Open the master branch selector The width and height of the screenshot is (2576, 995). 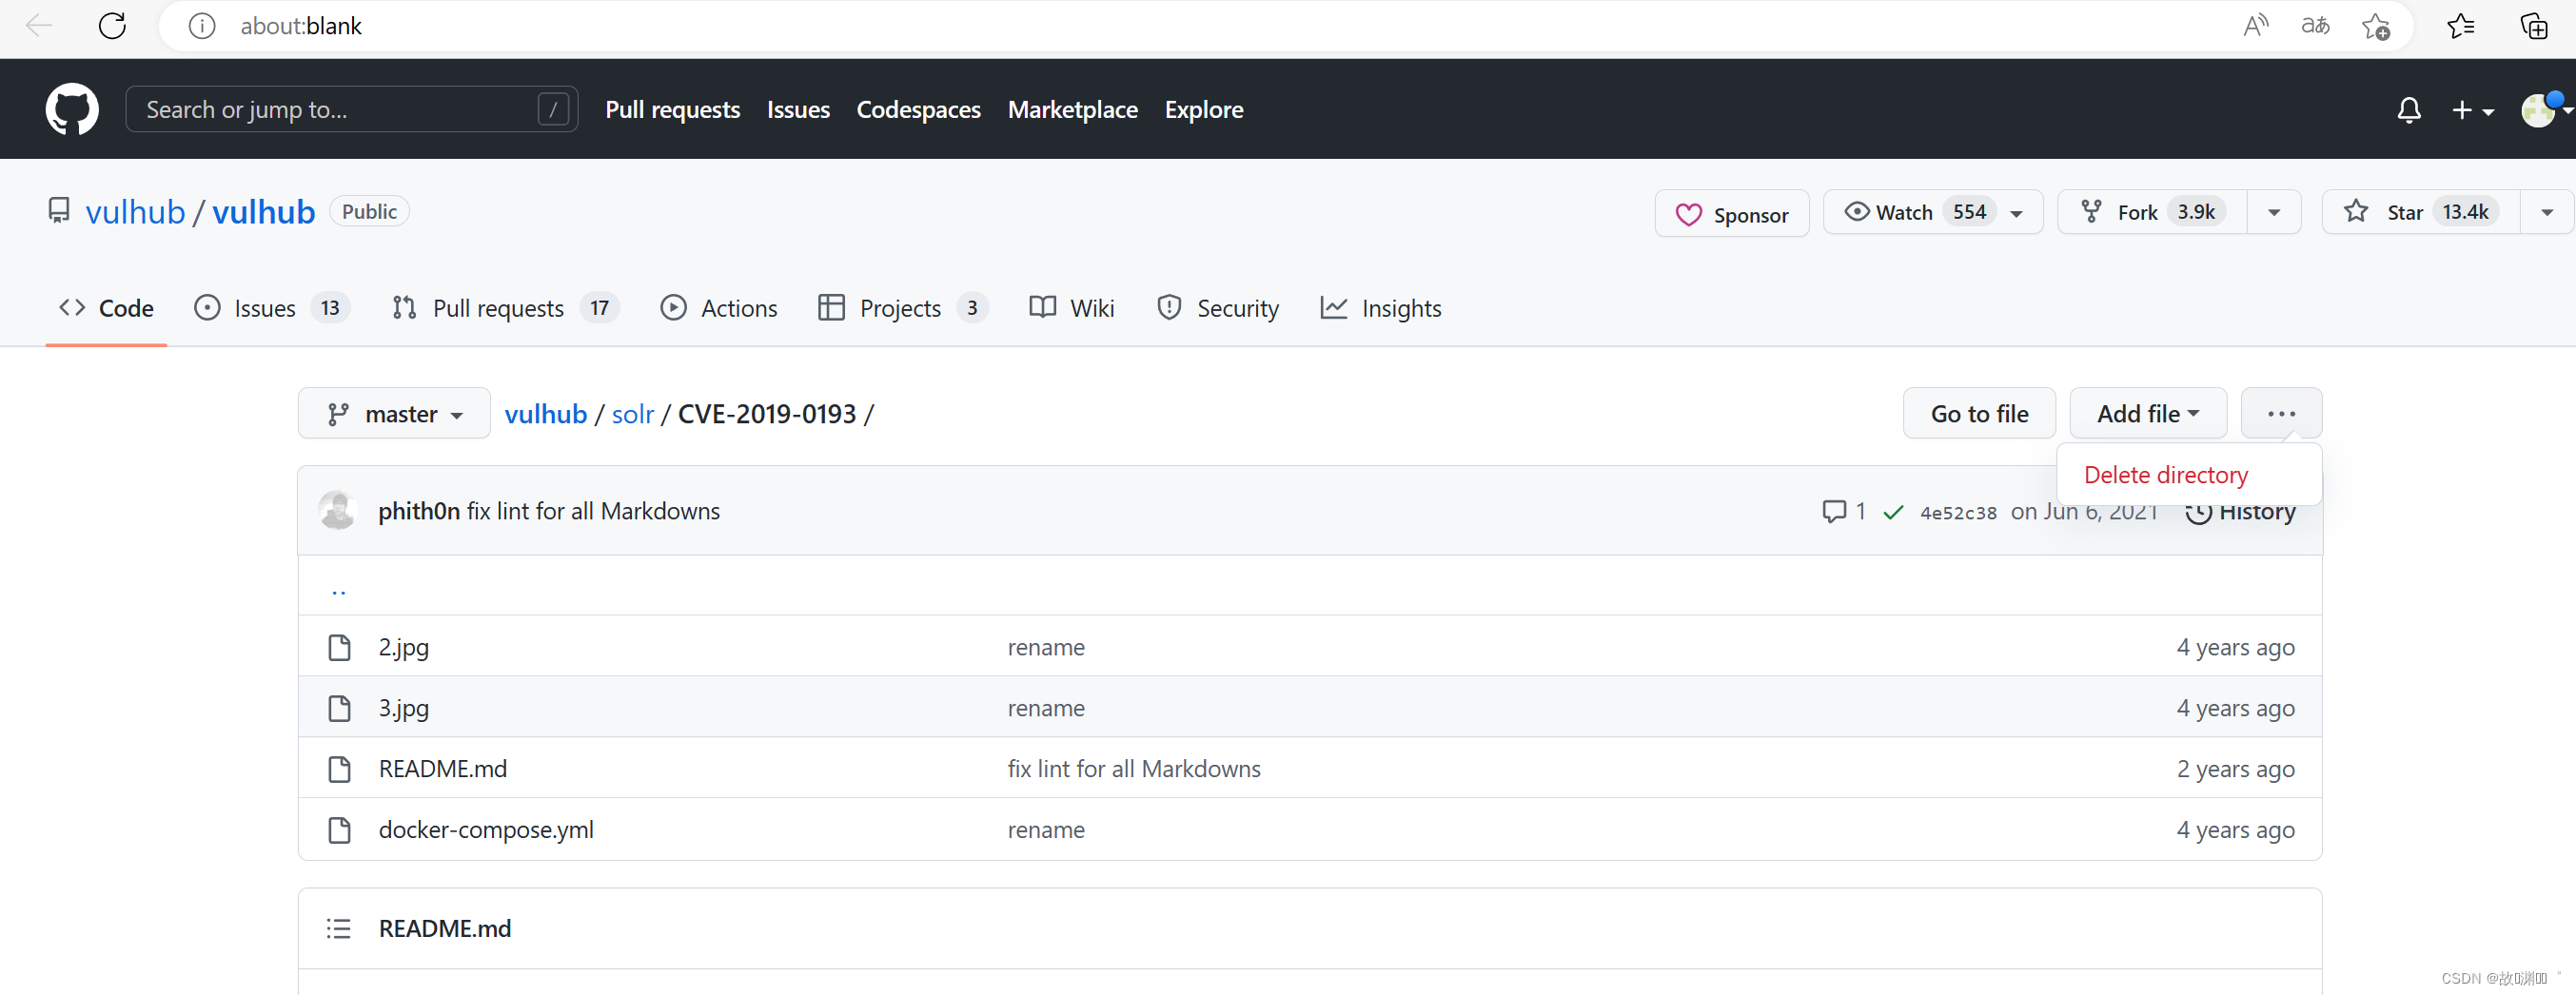point(394,413)
